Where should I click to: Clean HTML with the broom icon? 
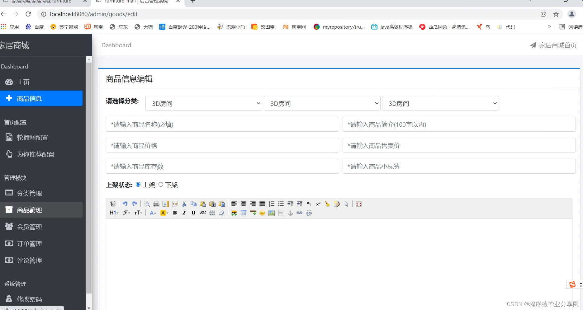(x=327, y=204)
